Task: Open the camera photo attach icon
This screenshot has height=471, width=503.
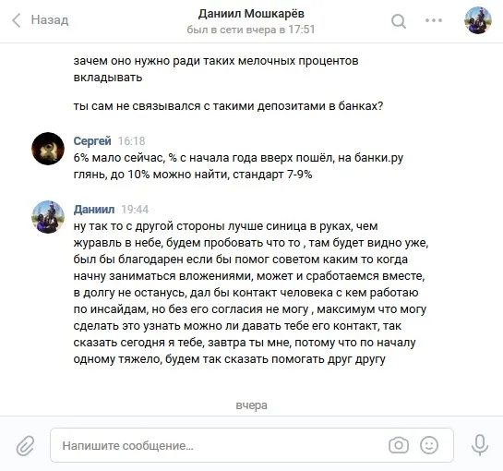Action: (x=399, y=445)
